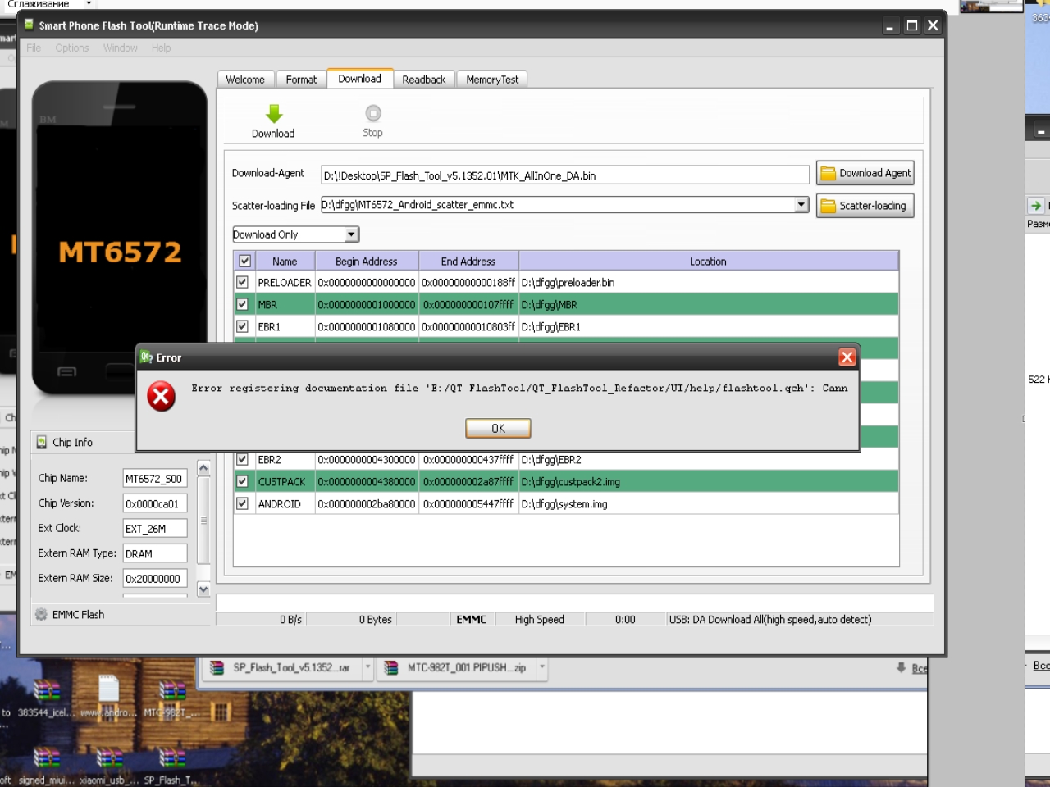The width and height of the screenshot is (1050, 787).
Task: Switch to the Readback tab
Action: pos(423,80)
